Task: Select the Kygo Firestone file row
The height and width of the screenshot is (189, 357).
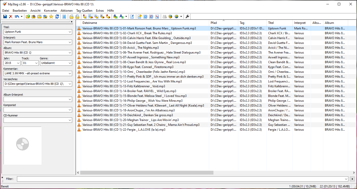Action: click(128, 67)
